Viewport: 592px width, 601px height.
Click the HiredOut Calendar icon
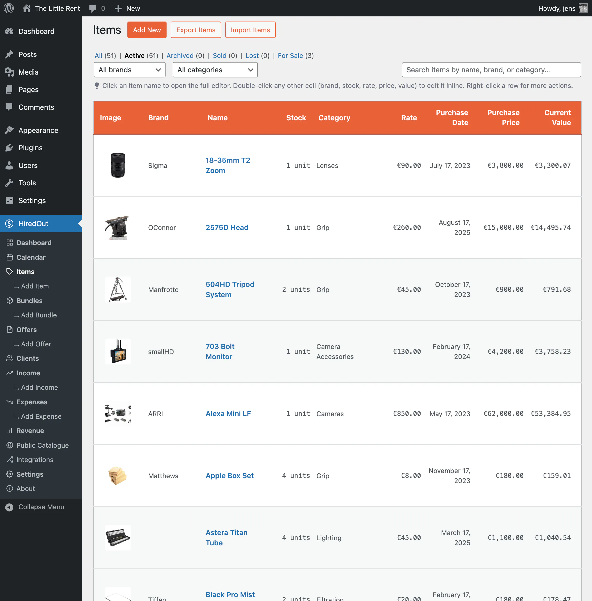coord(10,257)
